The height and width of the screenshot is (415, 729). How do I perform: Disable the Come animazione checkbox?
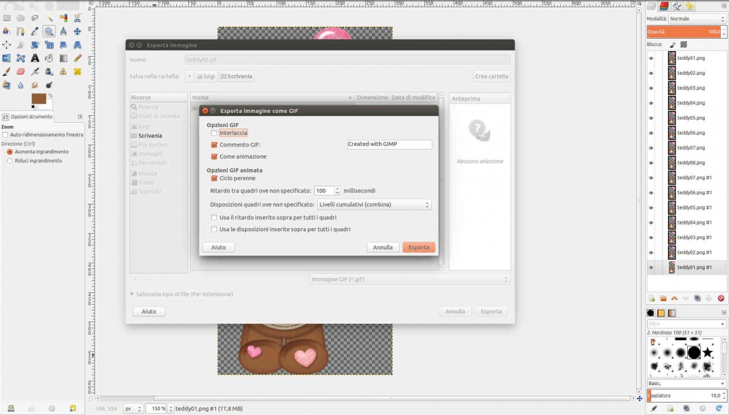tap(214, 156)
